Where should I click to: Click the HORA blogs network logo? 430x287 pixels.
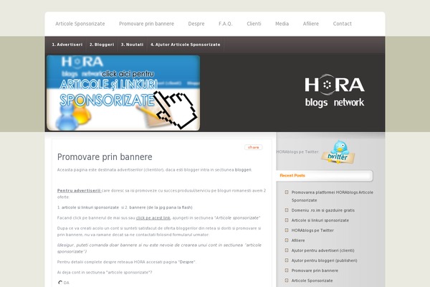point(335,90)
